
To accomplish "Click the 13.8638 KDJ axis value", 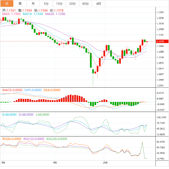I will tap(161, 134).
